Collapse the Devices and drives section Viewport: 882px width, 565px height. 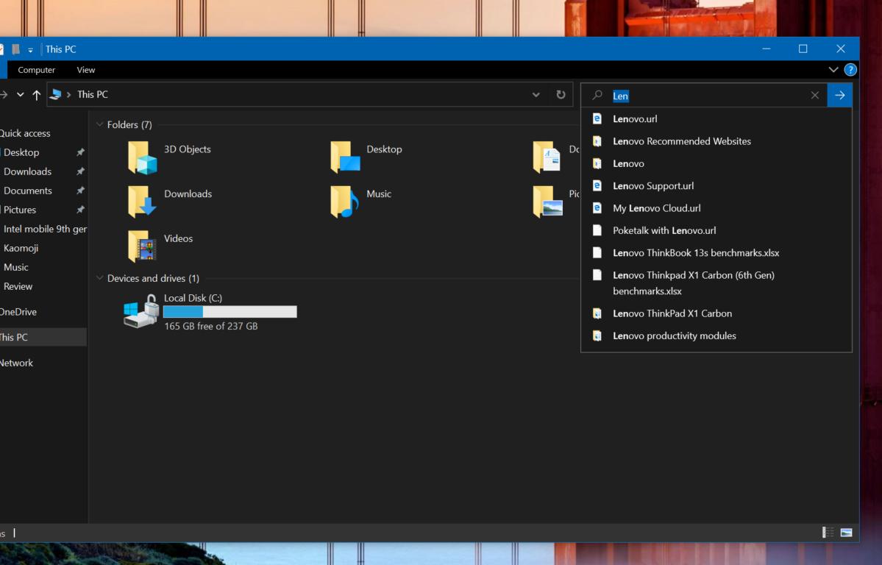click(100, 278)
